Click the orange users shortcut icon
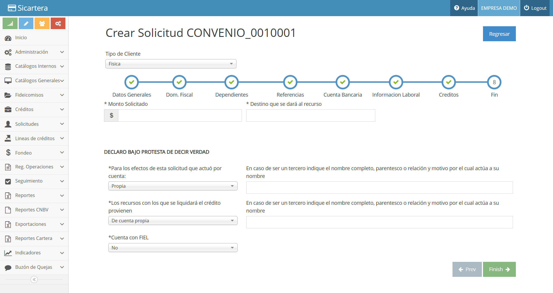Screen dimensions: 553x293 [42, 24]
